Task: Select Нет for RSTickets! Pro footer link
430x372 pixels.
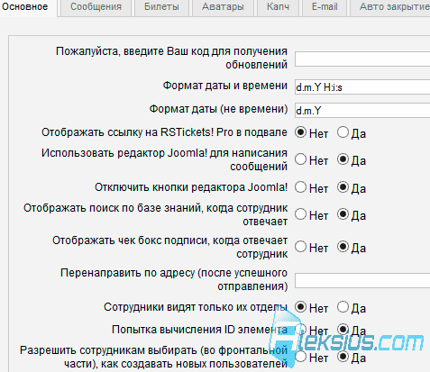Action: tap(300, 132)
